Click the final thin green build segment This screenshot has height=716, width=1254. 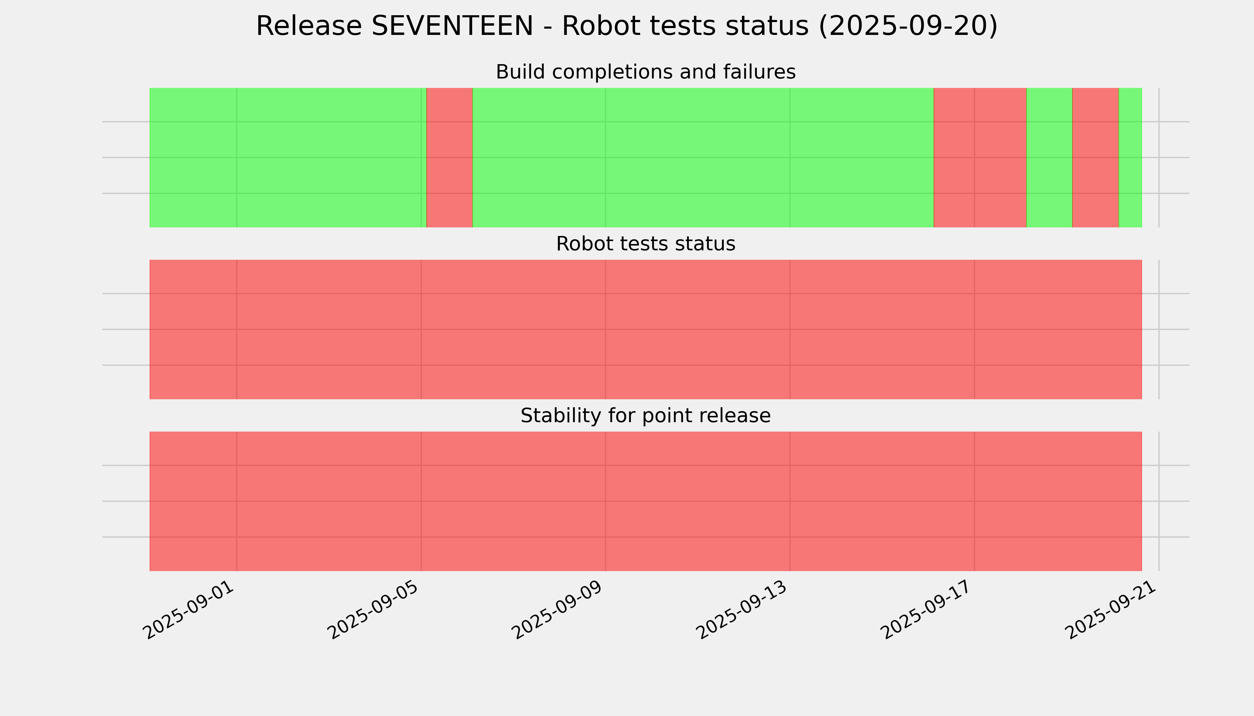point(1130,157)
